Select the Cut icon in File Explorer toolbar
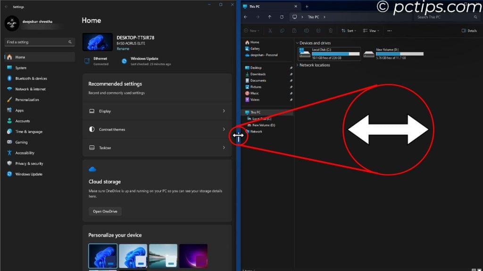The height and width of the screenshot is (271, 483). tap(270, 31)
